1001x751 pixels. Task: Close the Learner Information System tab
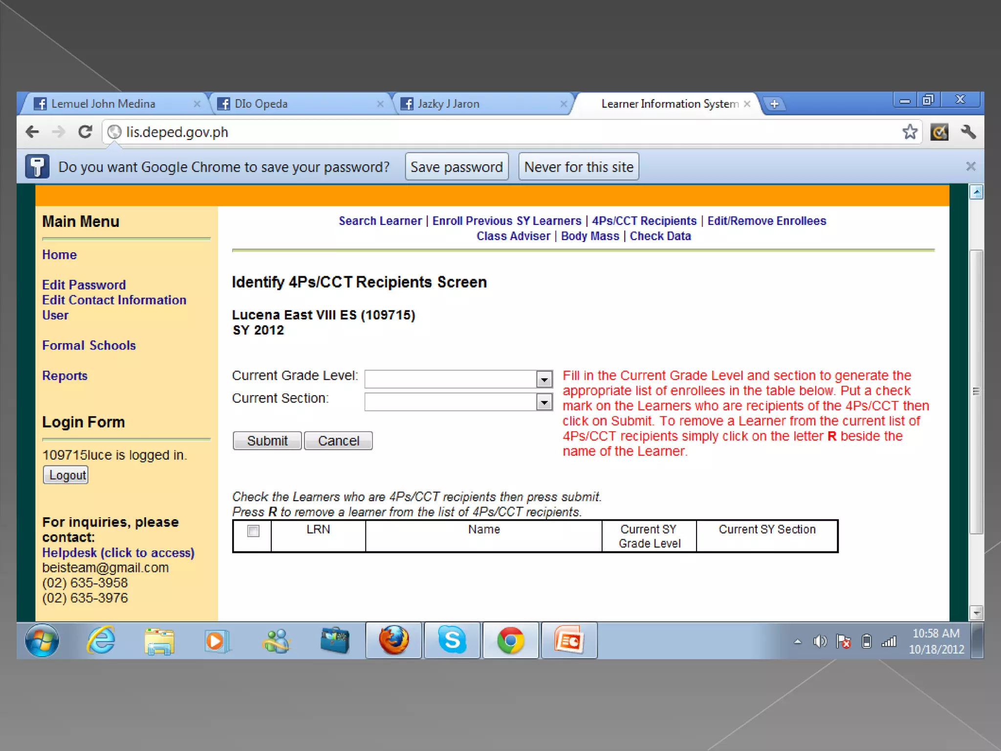tap(747, 104)
